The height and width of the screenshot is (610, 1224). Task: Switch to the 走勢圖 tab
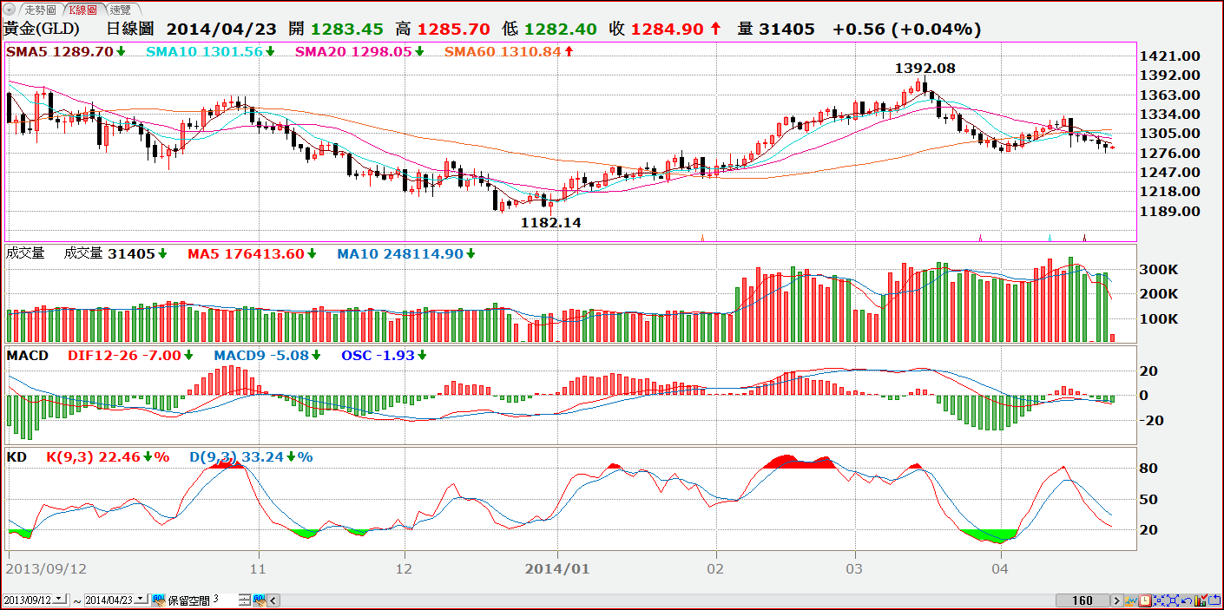(x=40, y=10)
